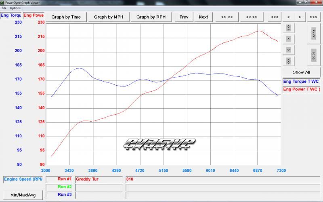Click the vertical expand chevrons button
This screenshot has width=323, height=202.
[314, 55]
